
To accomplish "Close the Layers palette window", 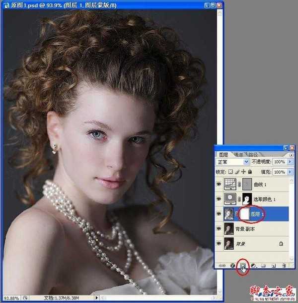I will pyautogui.click(x=292, y=148).
